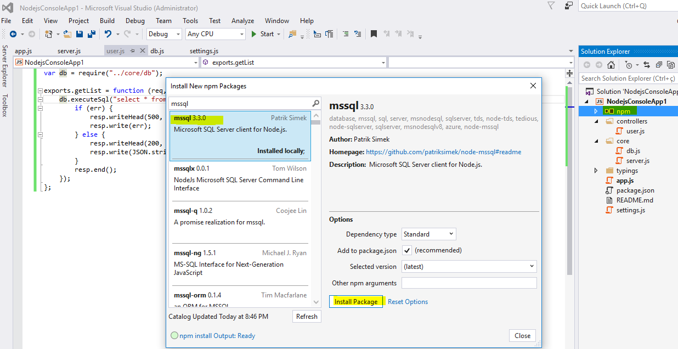The image size is (678, 349).
Task: Click the Save All icon
Action: (x=92, y=34)
